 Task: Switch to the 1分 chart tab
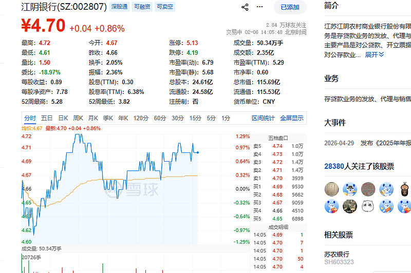[x=226, y=119]
